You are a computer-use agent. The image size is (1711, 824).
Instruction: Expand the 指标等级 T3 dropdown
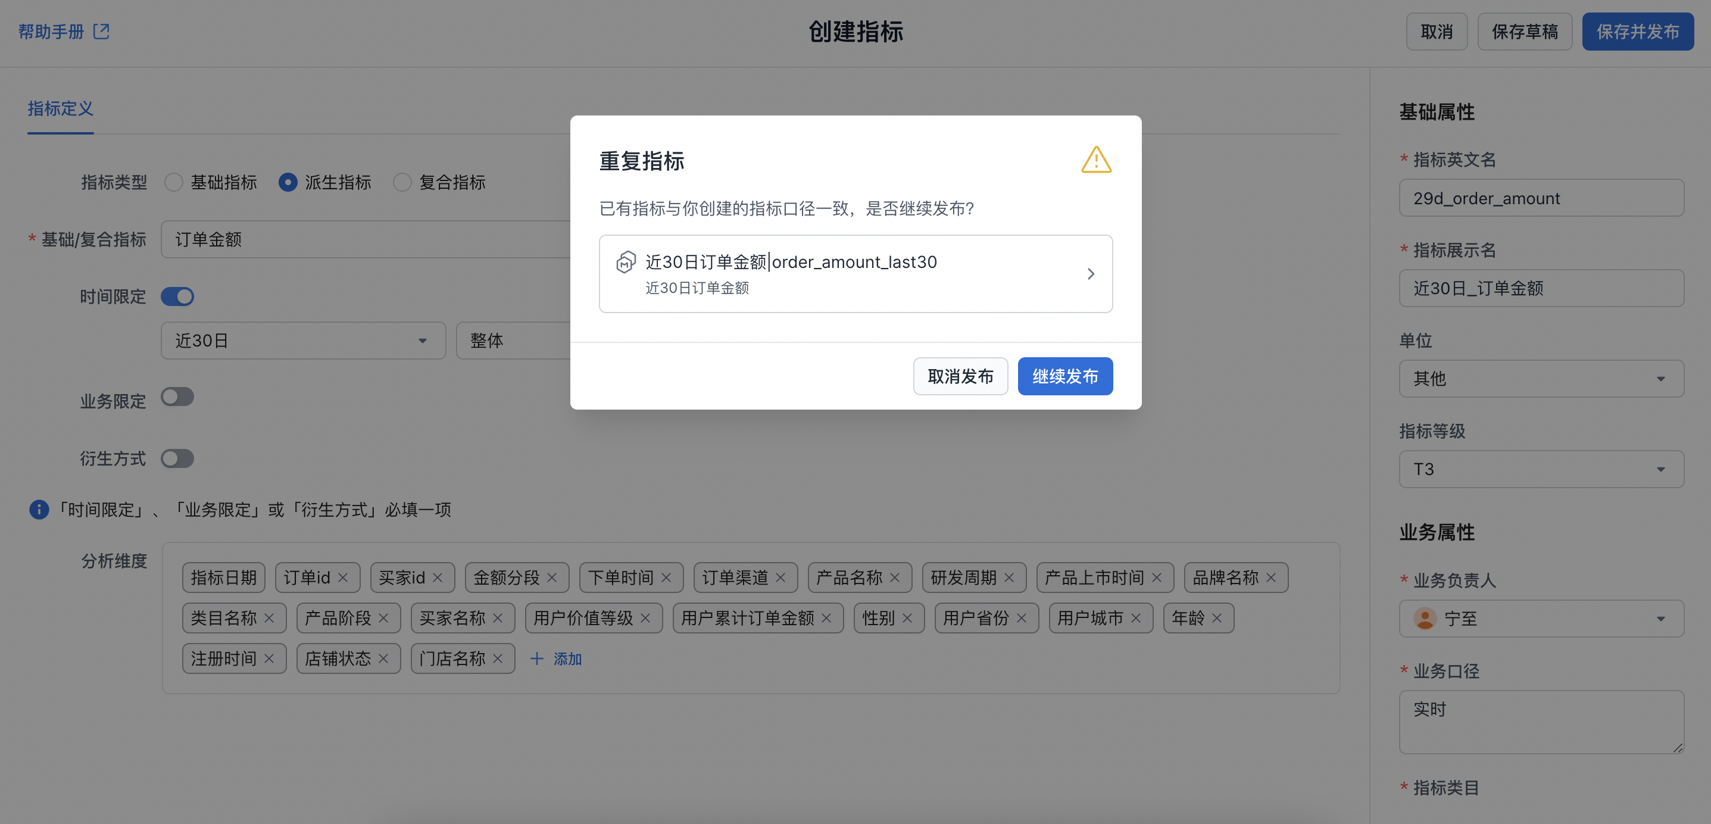point(1541,469)
